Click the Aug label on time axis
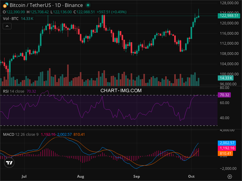 tap(80, 176)
